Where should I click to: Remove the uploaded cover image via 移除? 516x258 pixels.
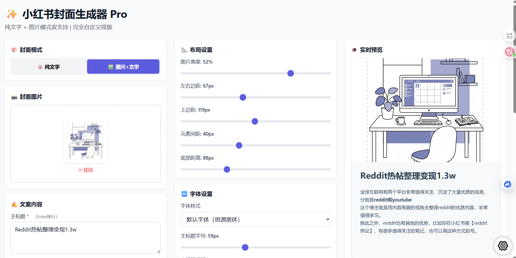pyautogui.click(x=86, y=170)
